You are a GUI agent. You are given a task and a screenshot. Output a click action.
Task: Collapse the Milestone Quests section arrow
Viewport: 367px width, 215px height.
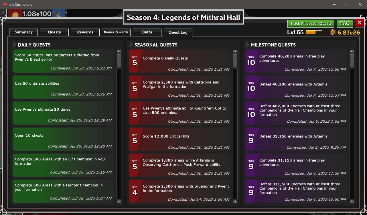point(248,45)
